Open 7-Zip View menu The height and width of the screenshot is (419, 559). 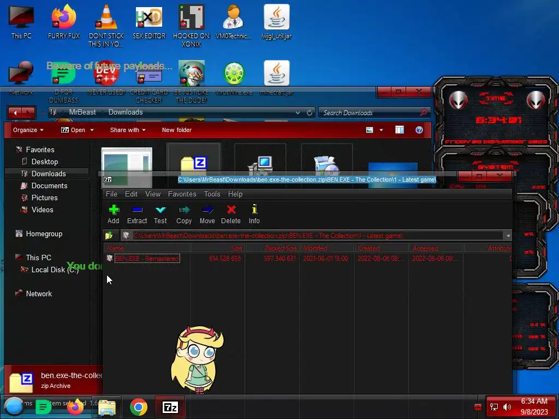click(x=153, y=194)
